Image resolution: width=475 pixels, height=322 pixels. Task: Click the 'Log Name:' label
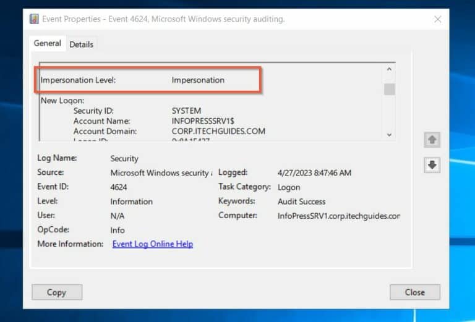click(x=57, y=158)
